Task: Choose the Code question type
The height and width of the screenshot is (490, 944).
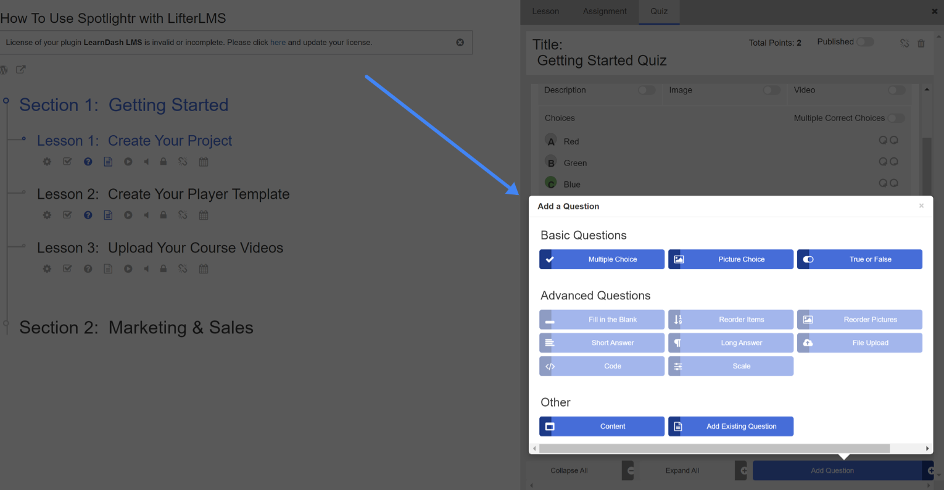Action: 602,366
